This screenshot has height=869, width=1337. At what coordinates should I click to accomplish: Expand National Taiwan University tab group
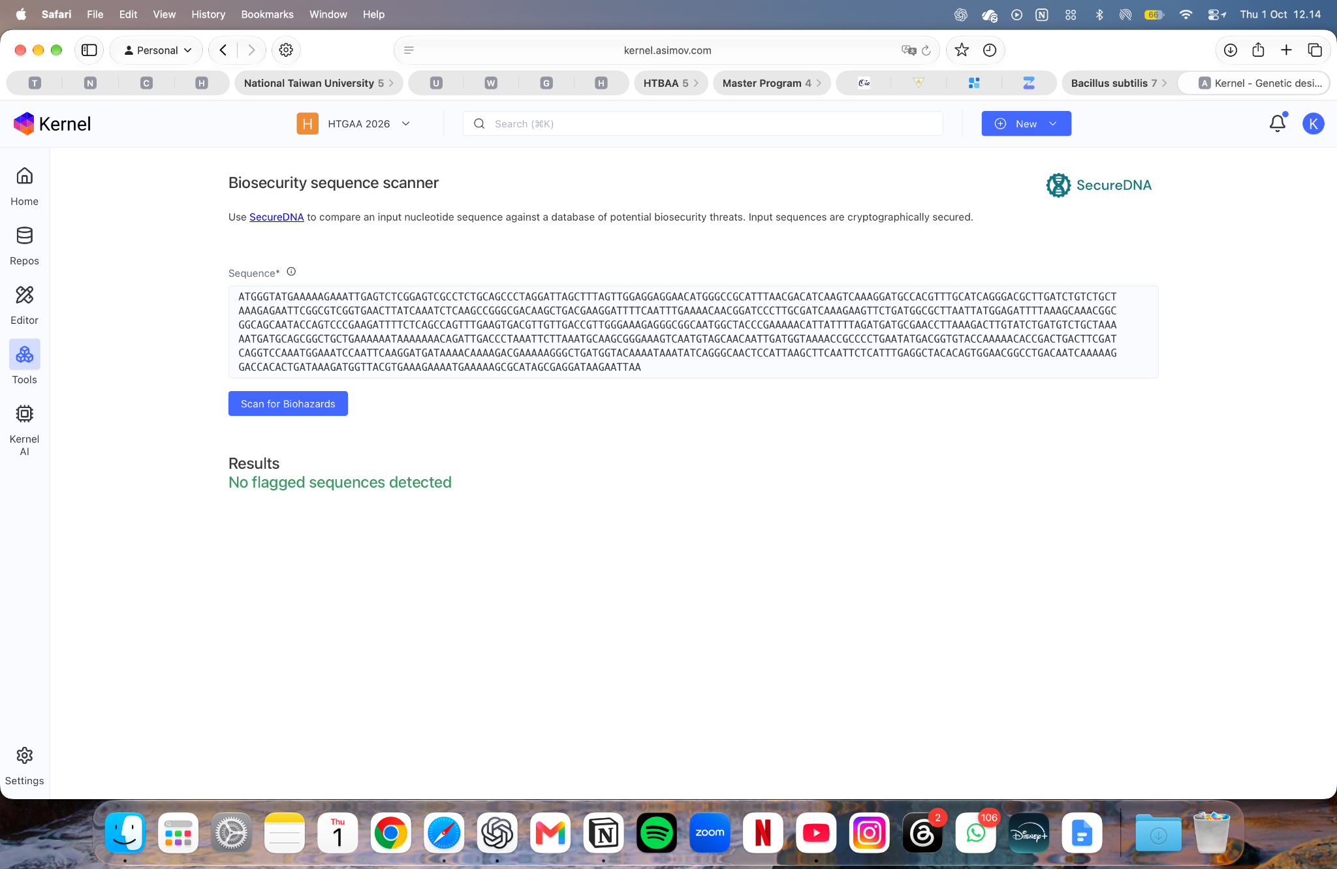point(319,83)
